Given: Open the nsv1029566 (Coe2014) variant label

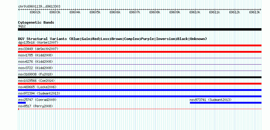Looking at the screenshot, I should point(36,81).
